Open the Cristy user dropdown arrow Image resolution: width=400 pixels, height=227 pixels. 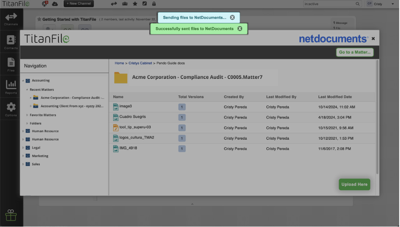point(393,4)
